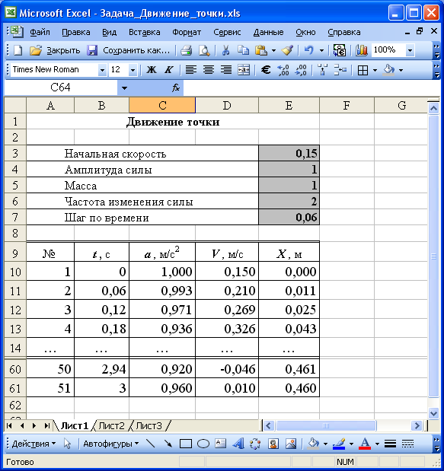Viewport: 444px width, 471px height.
Task: Open the Правка menu
Action: pos(76,32)
